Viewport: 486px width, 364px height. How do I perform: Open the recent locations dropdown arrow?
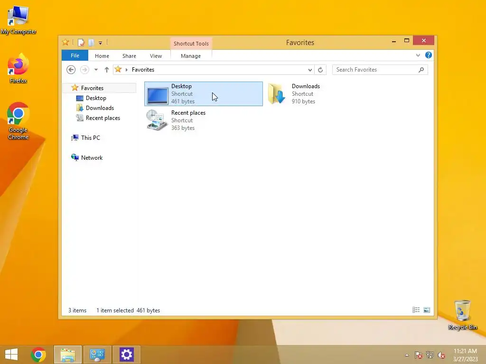(x=96, y=70)
